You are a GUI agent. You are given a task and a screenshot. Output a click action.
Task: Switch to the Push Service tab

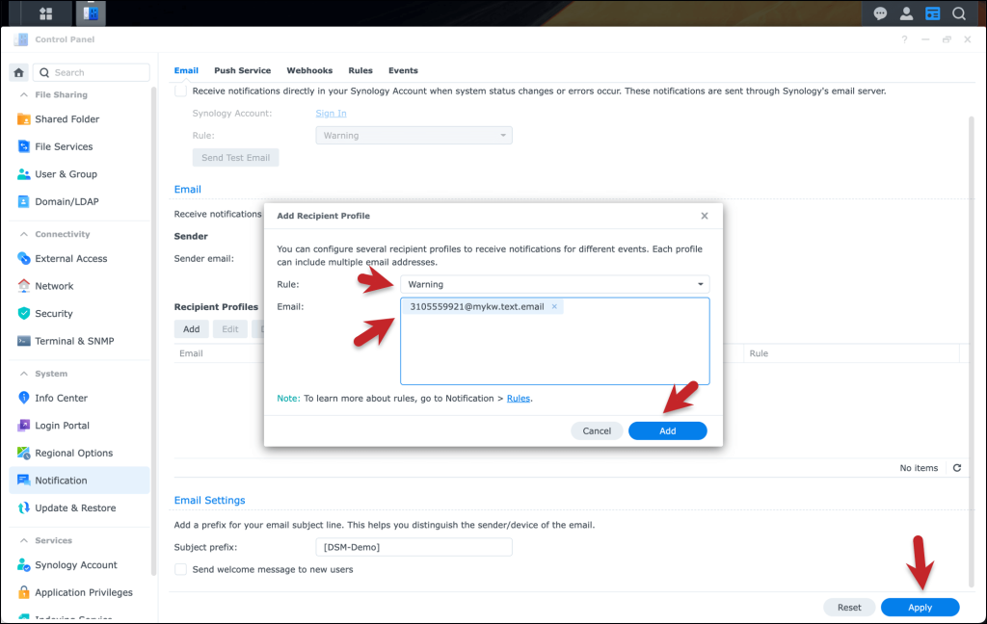coord(242,70)
